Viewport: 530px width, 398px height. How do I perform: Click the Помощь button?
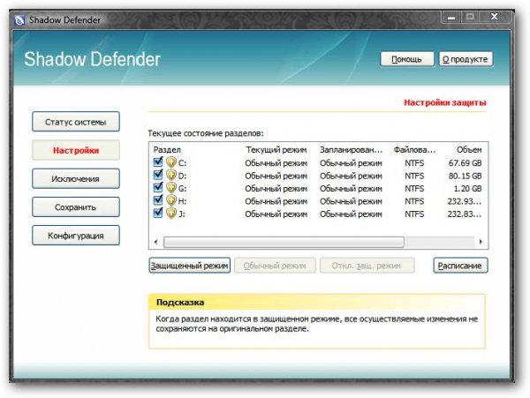[407, 59]
